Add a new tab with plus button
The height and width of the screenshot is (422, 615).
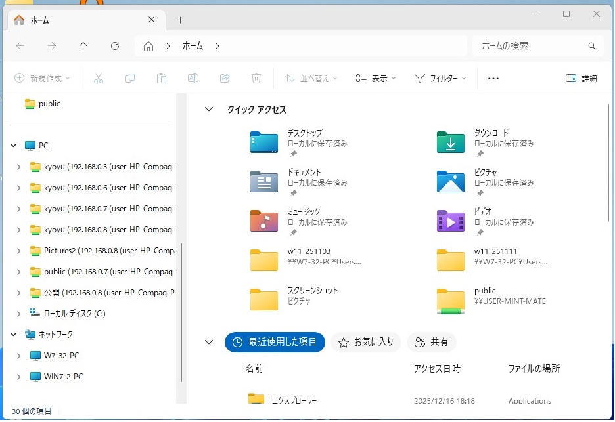click(181, 20)
